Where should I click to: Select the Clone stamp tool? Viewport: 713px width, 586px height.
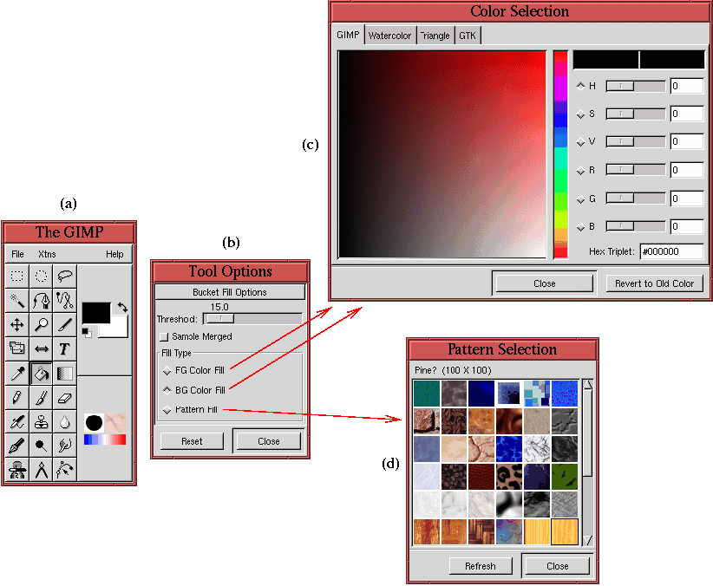(41, 422)
